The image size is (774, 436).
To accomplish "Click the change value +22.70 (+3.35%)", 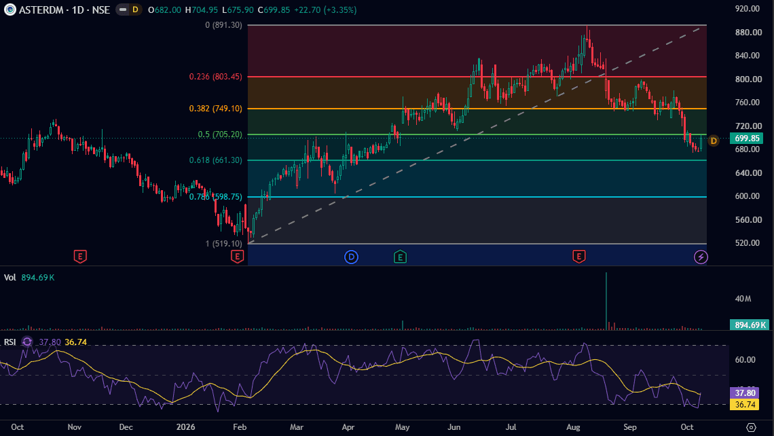I will (325, 10).
